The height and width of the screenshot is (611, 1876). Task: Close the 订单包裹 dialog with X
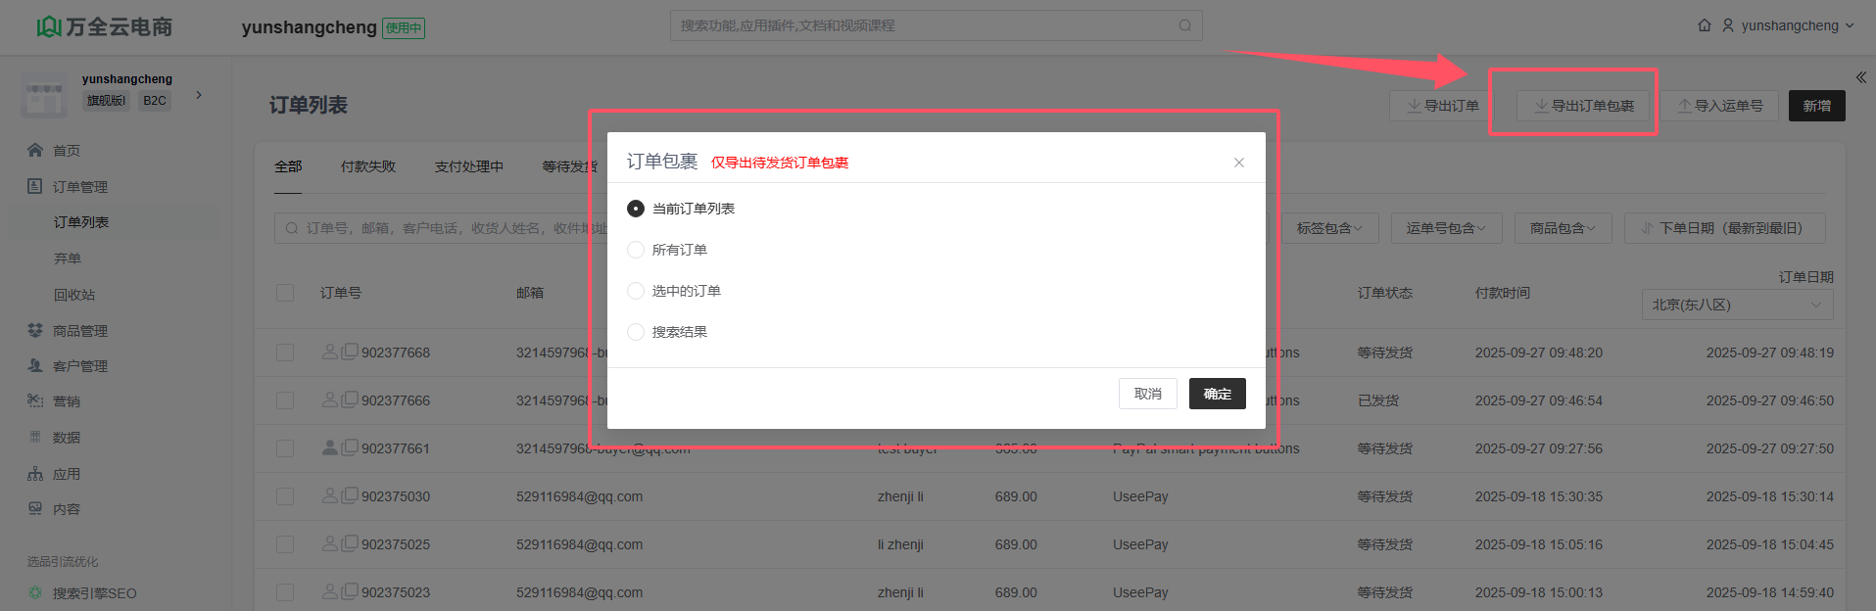(1238, 163)
